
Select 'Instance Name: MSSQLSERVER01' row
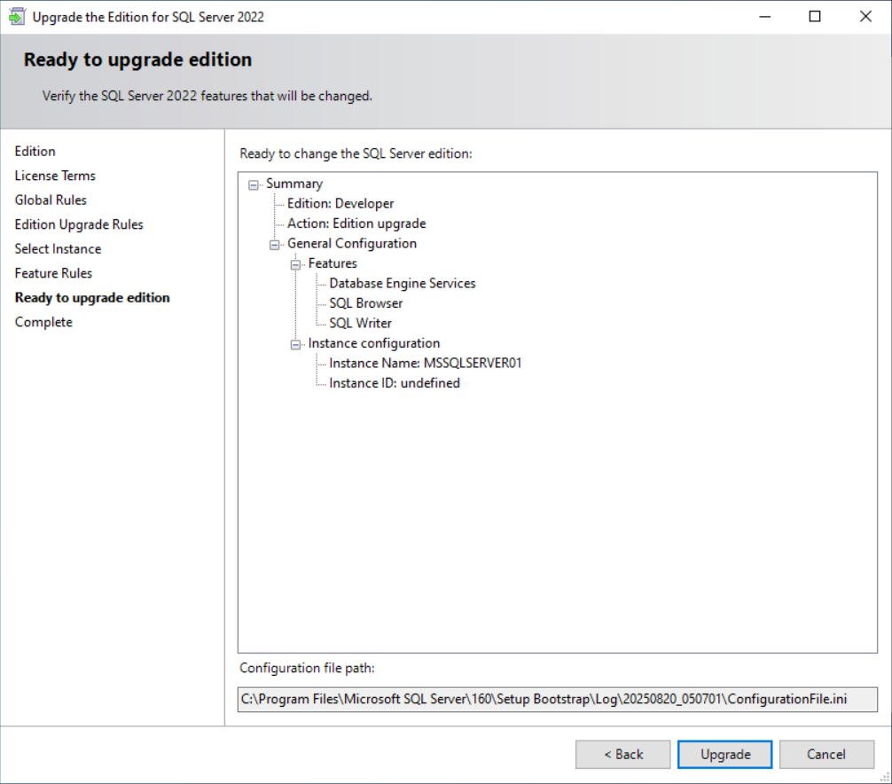click(x=425, y=363)
